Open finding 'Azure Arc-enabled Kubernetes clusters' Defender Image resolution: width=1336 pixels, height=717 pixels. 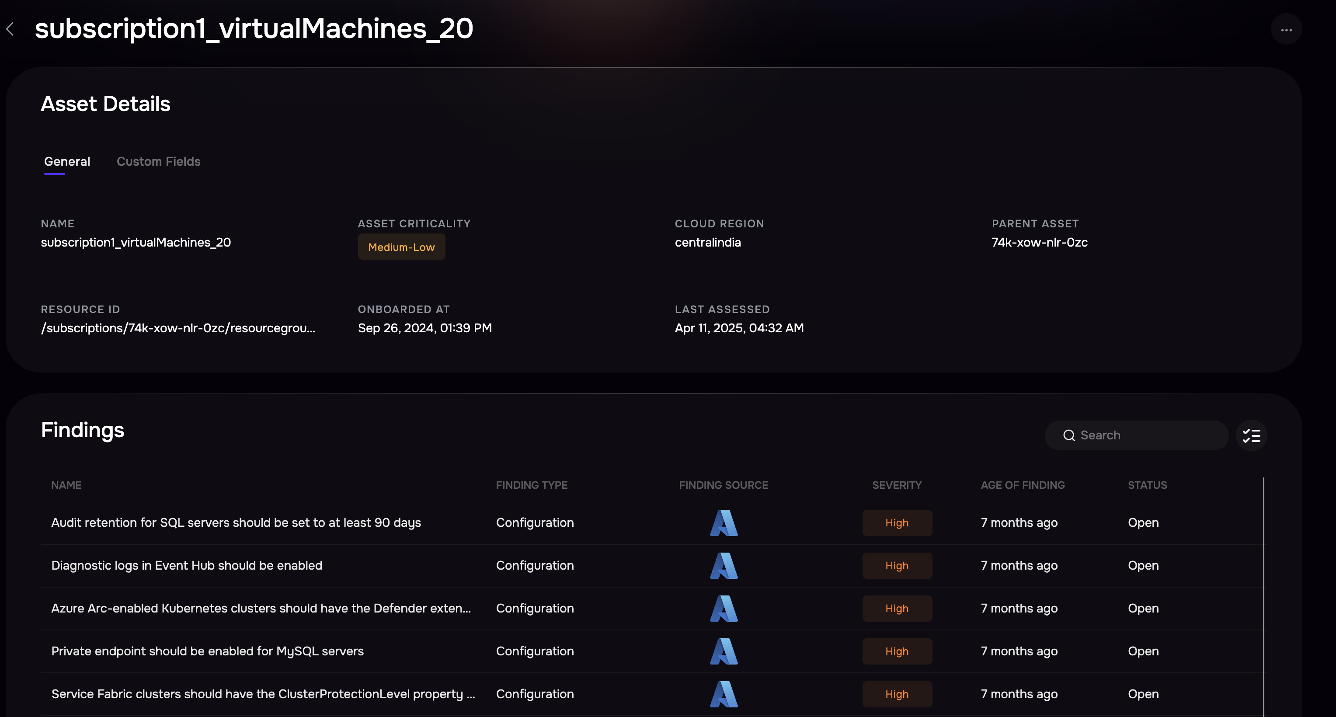261,608
